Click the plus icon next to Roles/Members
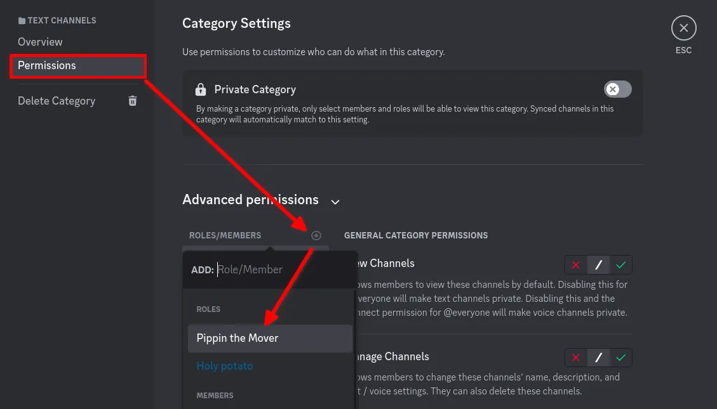Screen dimensions: 717x409 316,235
